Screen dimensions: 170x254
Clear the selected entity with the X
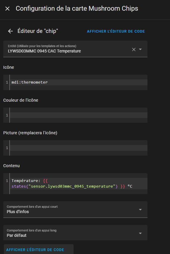(134, 49)
